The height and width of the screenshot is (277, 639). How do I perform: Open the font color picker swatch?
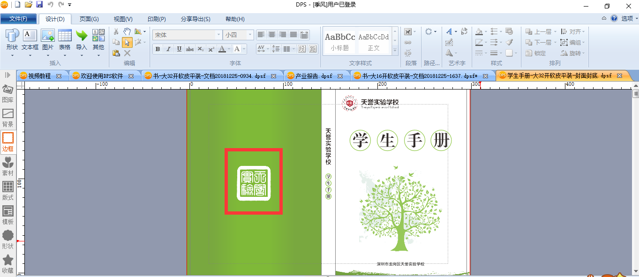tap(222, 49)
